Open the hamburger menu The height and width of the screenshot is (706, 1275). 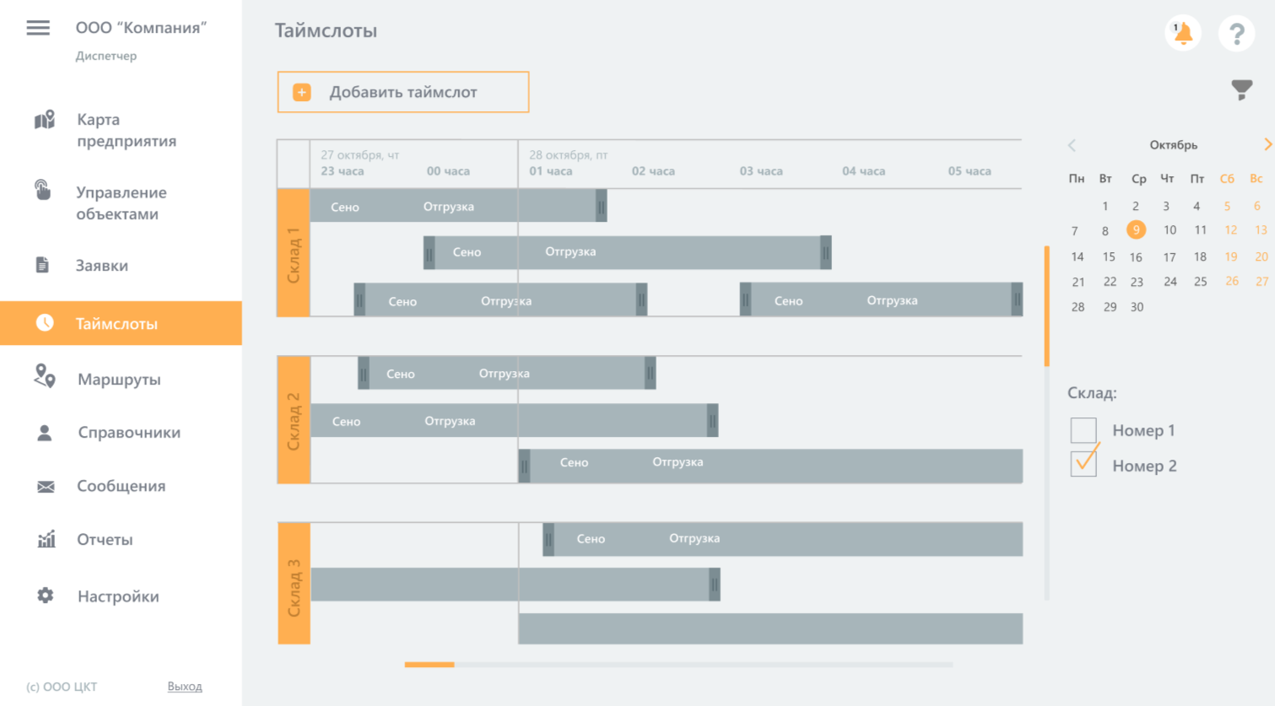pyautogui.click(x=38, y=28)
